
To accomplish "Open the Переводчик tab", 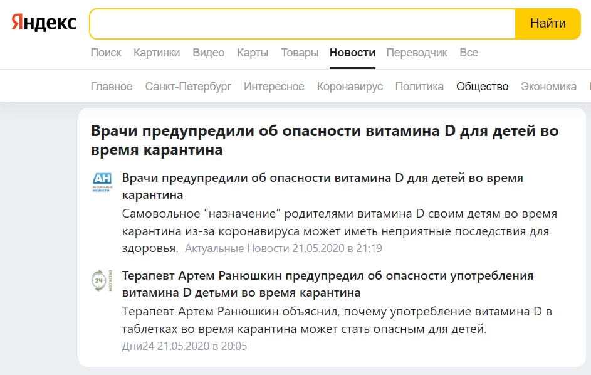I will [x=417, y=53].
